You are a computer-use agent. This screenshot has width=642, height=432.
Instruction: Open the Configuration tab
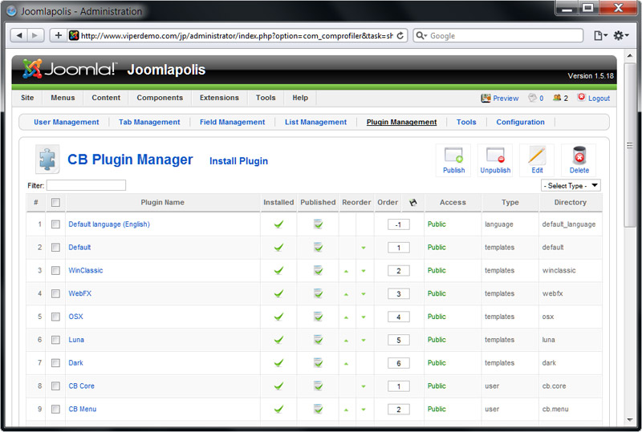coord(520,122)
